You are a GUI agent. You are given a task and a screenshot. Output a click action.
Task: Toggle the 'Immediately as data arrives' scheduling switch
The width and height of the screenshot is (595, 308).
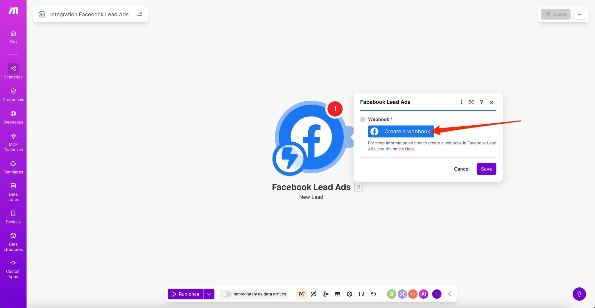click(226, 294)
